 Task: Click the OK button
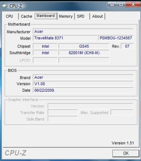[x=126, y=153]
